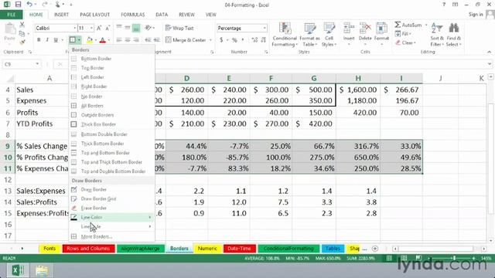Choose Erase Border option
Screen dimensions: 495x278
[111, 208]
